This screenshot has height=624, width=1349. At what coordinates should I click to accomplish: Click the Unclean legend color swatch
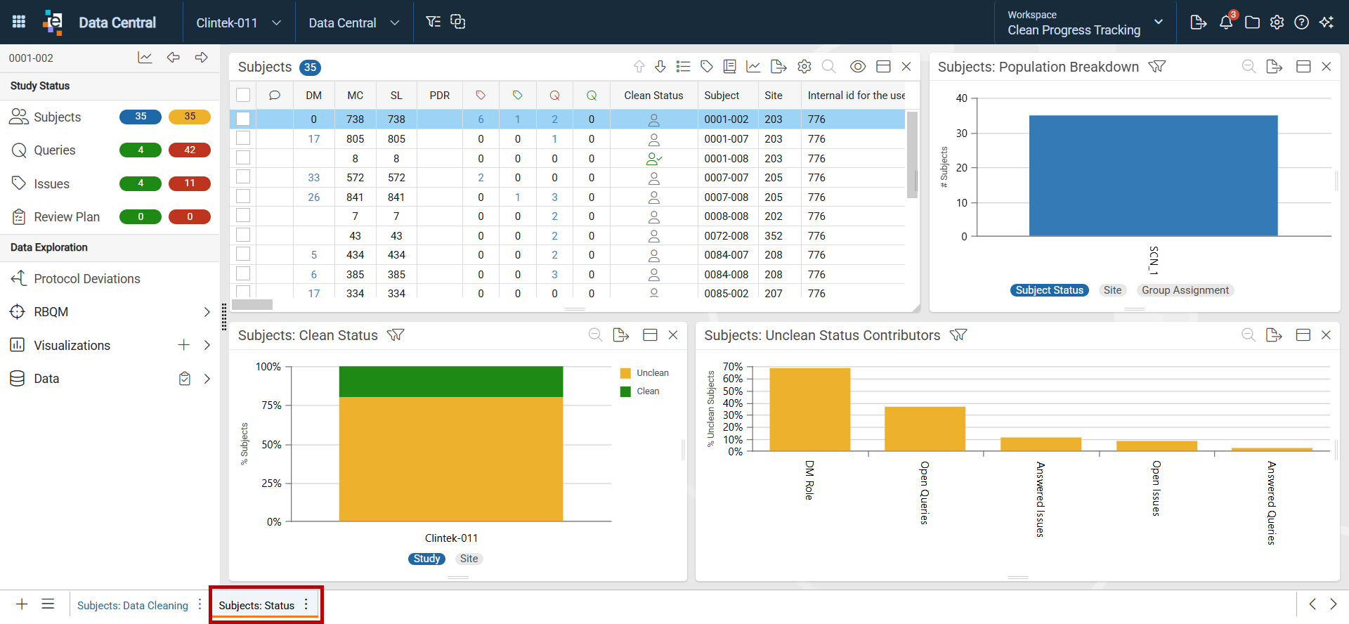pos(625,373)
